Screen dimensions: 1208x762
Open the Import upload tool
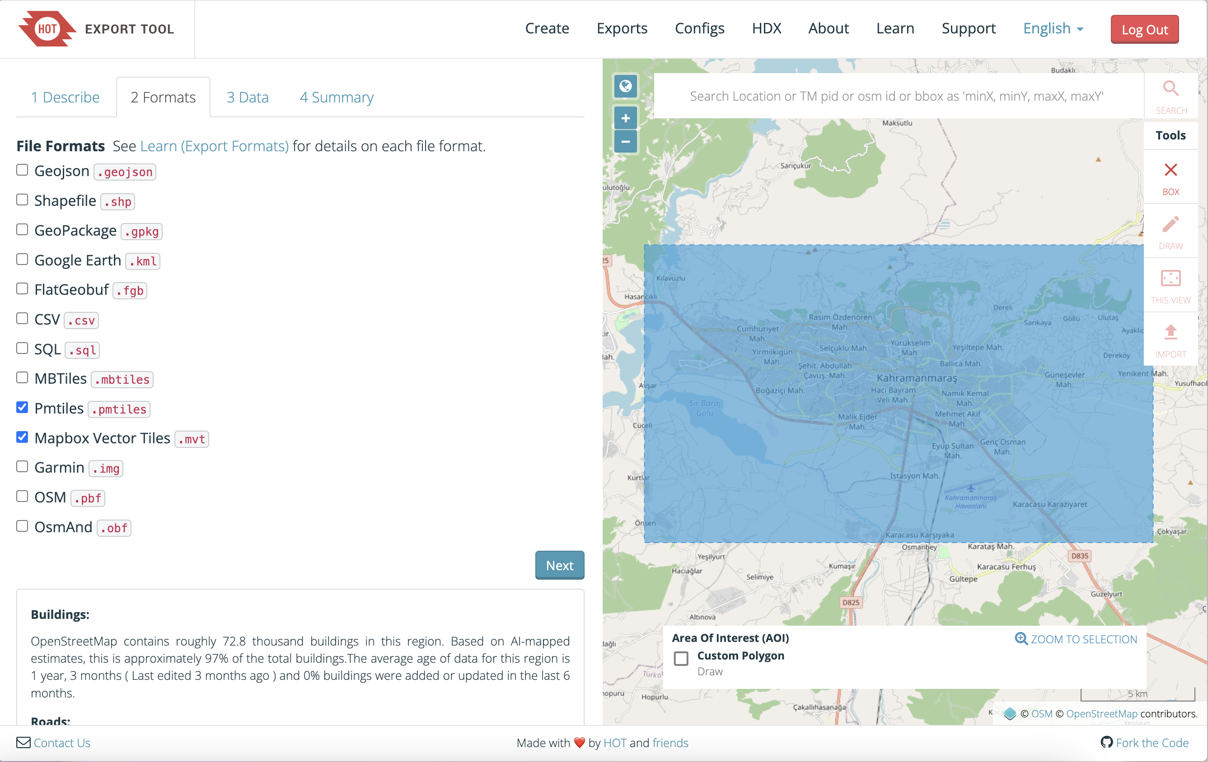[1171, 340]
